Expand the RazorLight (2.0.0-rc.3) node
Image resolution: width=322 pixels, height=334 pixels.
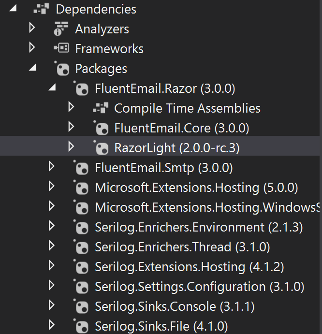71,147
